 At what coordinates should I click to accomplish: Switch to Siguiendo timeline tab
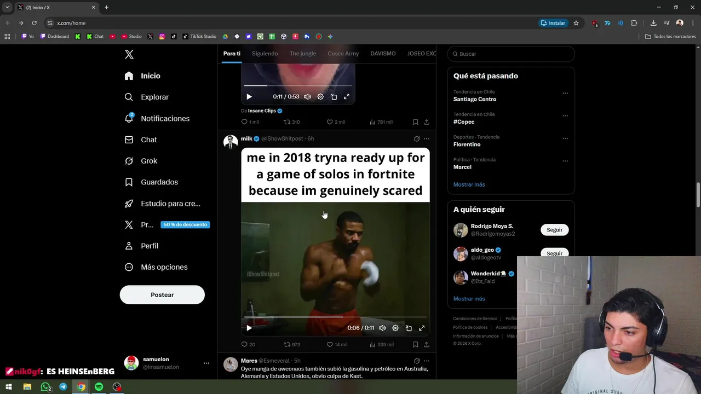pos(265,54)
